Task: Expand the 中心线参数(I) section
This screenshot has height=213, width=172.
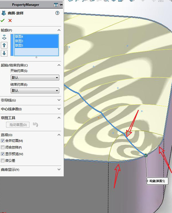Action: click(59, 109)
